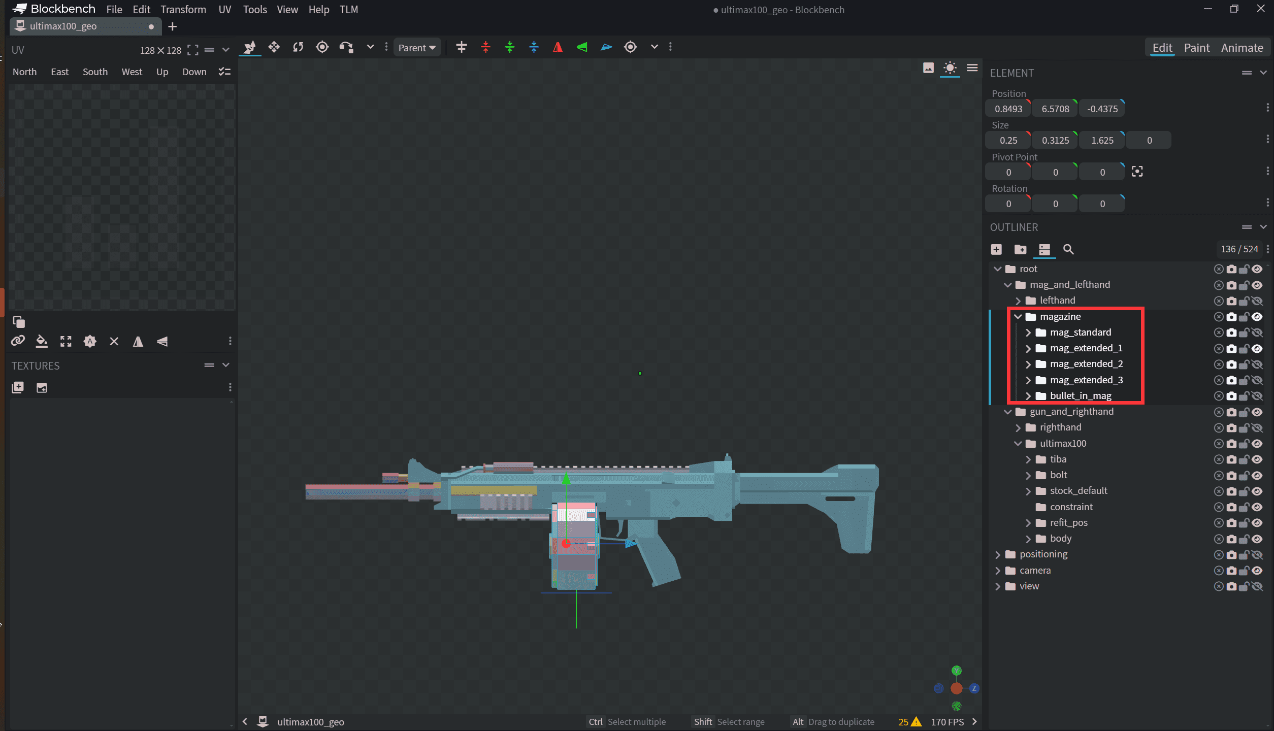Open the File menu
Viewport: 1274px width, 731px height.
(114, 10)
